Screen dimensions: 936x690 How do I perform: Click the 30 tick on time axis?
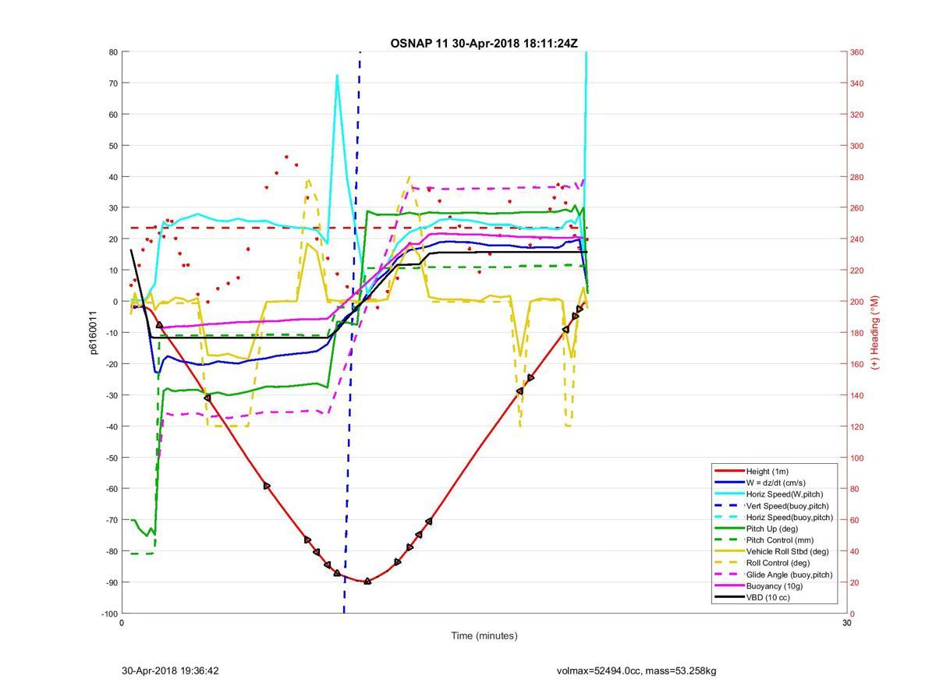pyautogui.click(x=846, y=624)
